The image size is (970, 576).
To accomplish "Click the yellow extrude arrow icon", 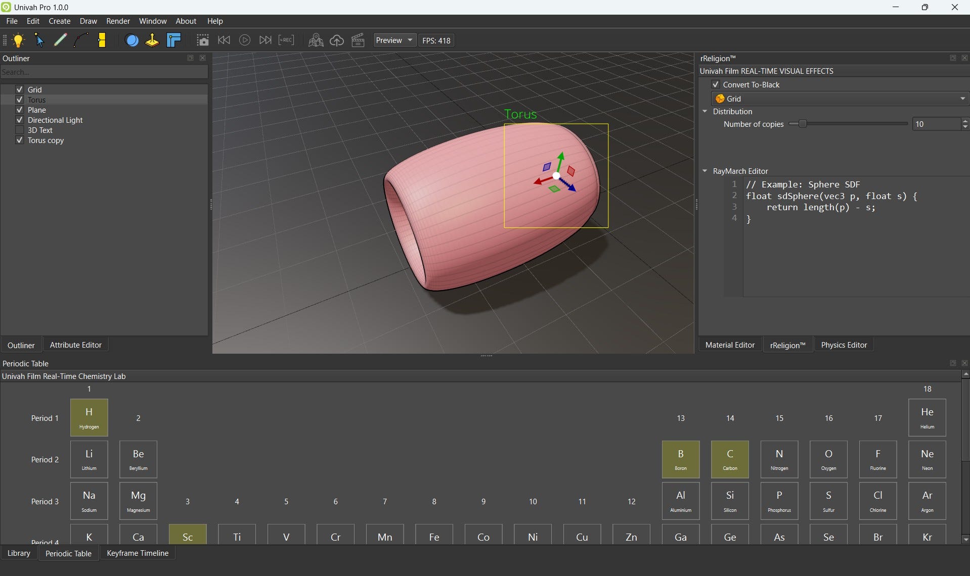I will pyautogui.click(x=152, y=40).
